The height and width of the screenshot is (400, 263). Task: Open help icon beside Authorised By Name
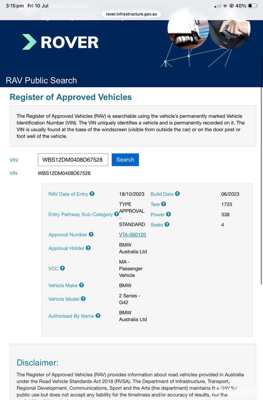click(x=98, y=316)
